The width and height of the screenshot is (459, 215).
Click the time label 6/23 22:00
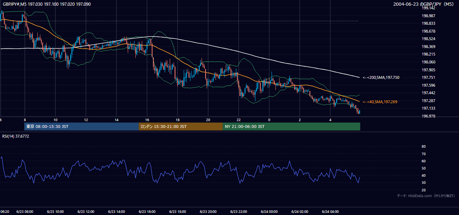(238, 212)
